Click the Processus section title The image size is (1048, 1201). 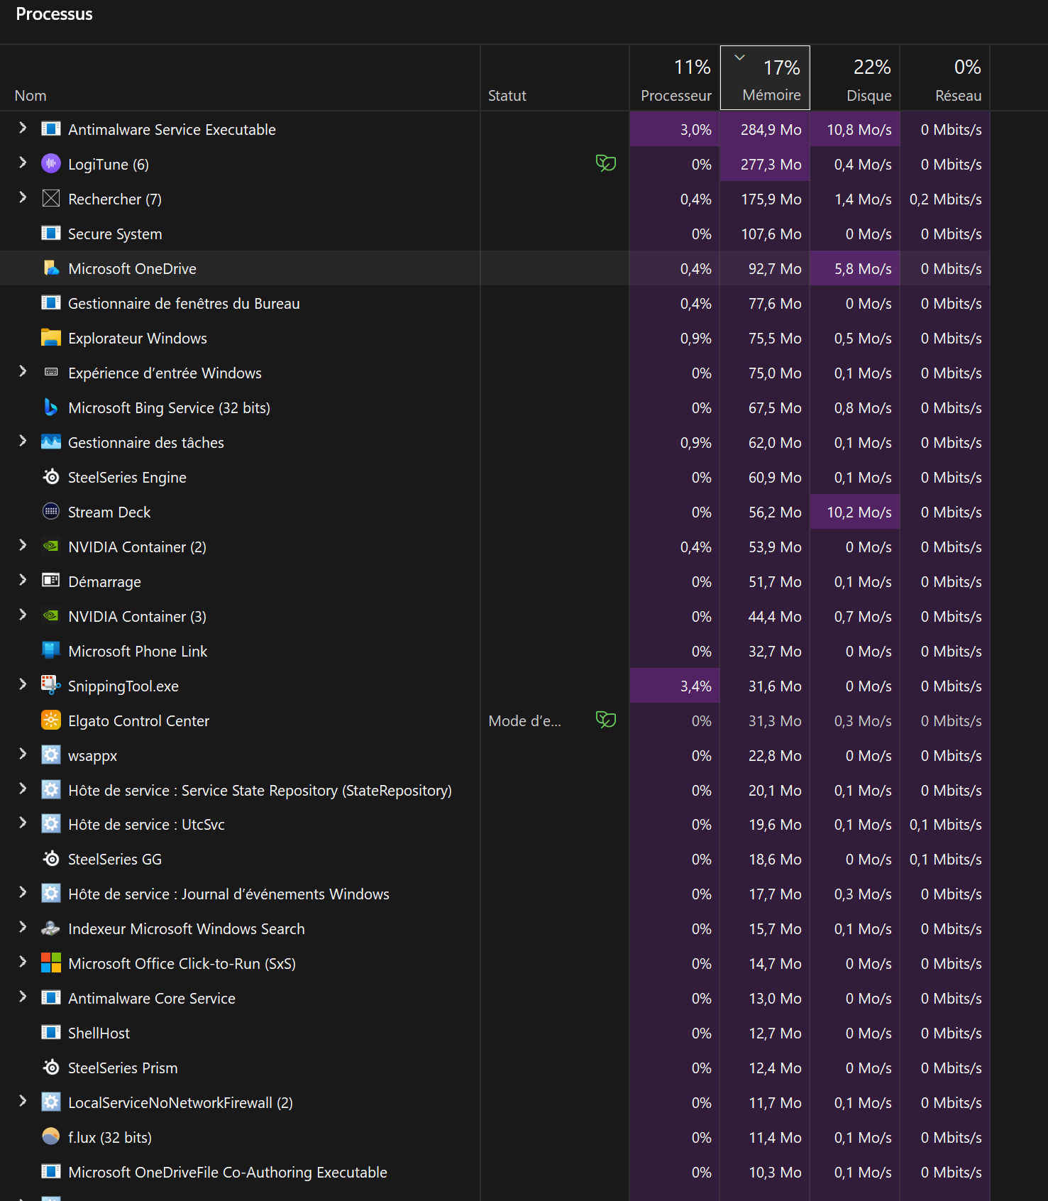(54, 14)
